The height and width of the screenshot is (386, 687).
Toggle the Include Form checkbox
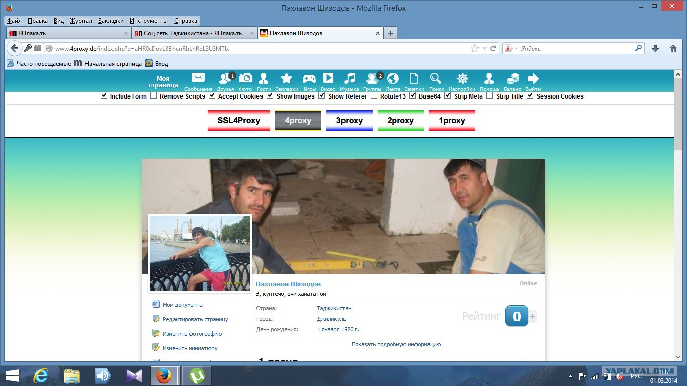tap(104, 95)
